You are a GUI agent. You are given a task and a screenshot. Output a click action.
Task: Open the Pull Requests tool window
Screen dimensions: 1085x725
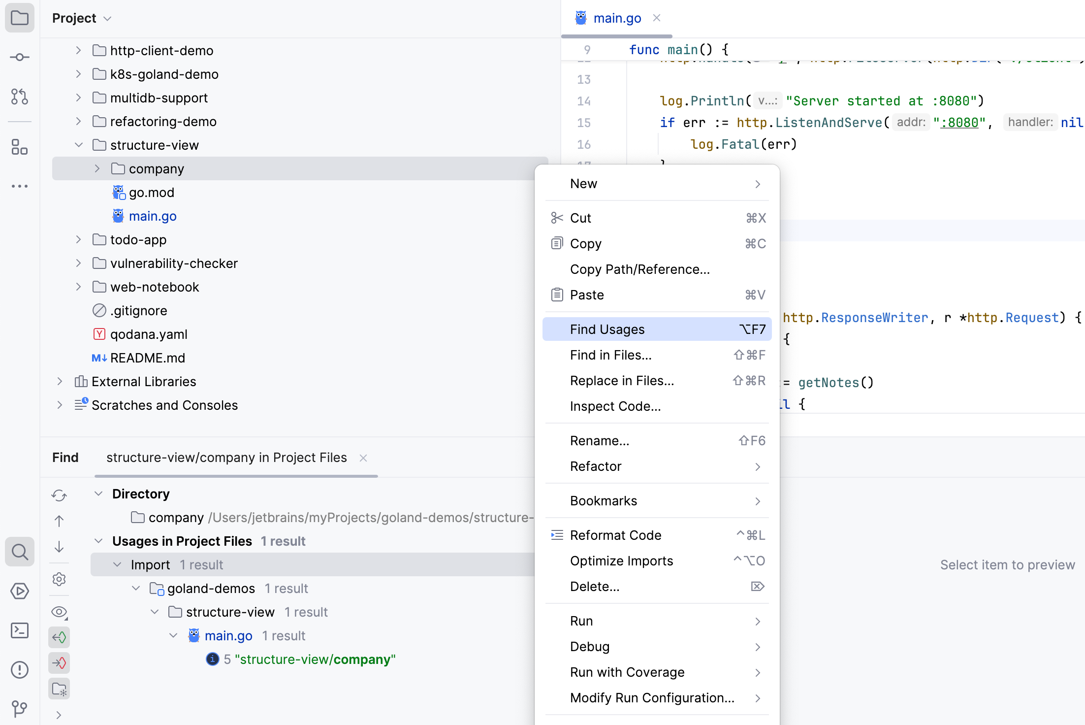[x=20, y=97]
